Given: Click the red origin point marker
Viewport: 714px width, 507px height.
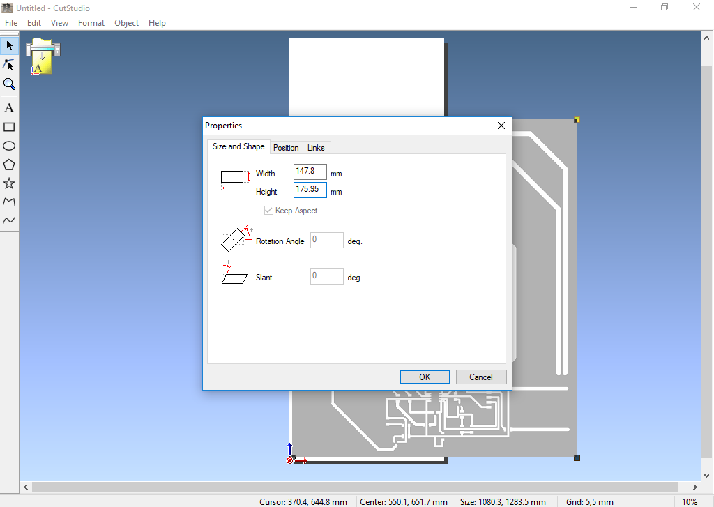Looking at the screenshot, I should tap(289, 460).
